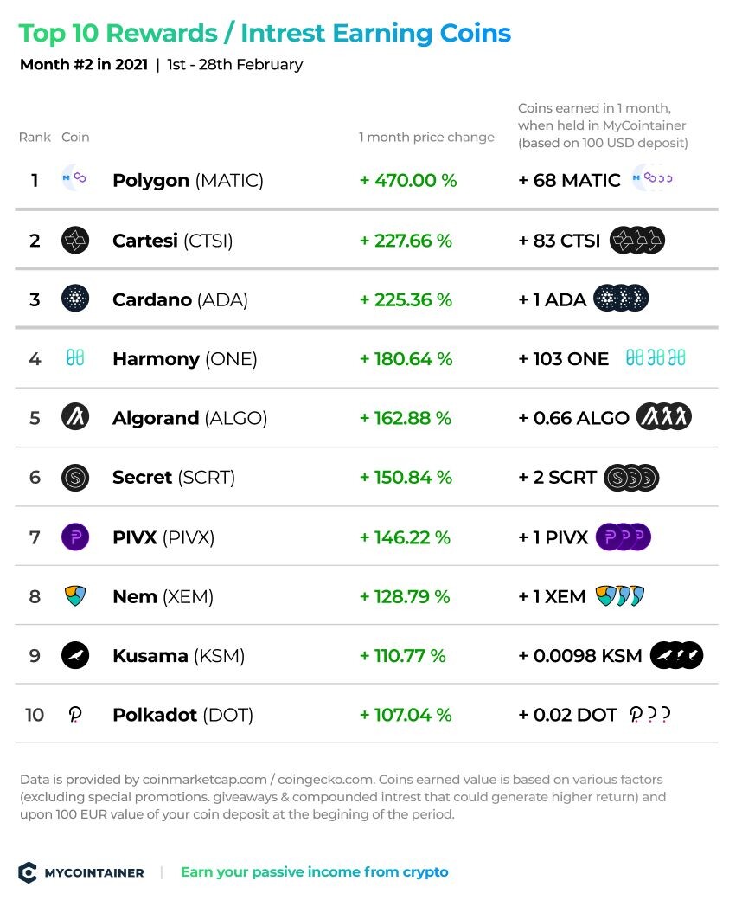Image resolution: width=742 pixels, height=913 pixels.
Task: Click the Cartesi CTSI coin icon
Action: [x=75, y=240]
